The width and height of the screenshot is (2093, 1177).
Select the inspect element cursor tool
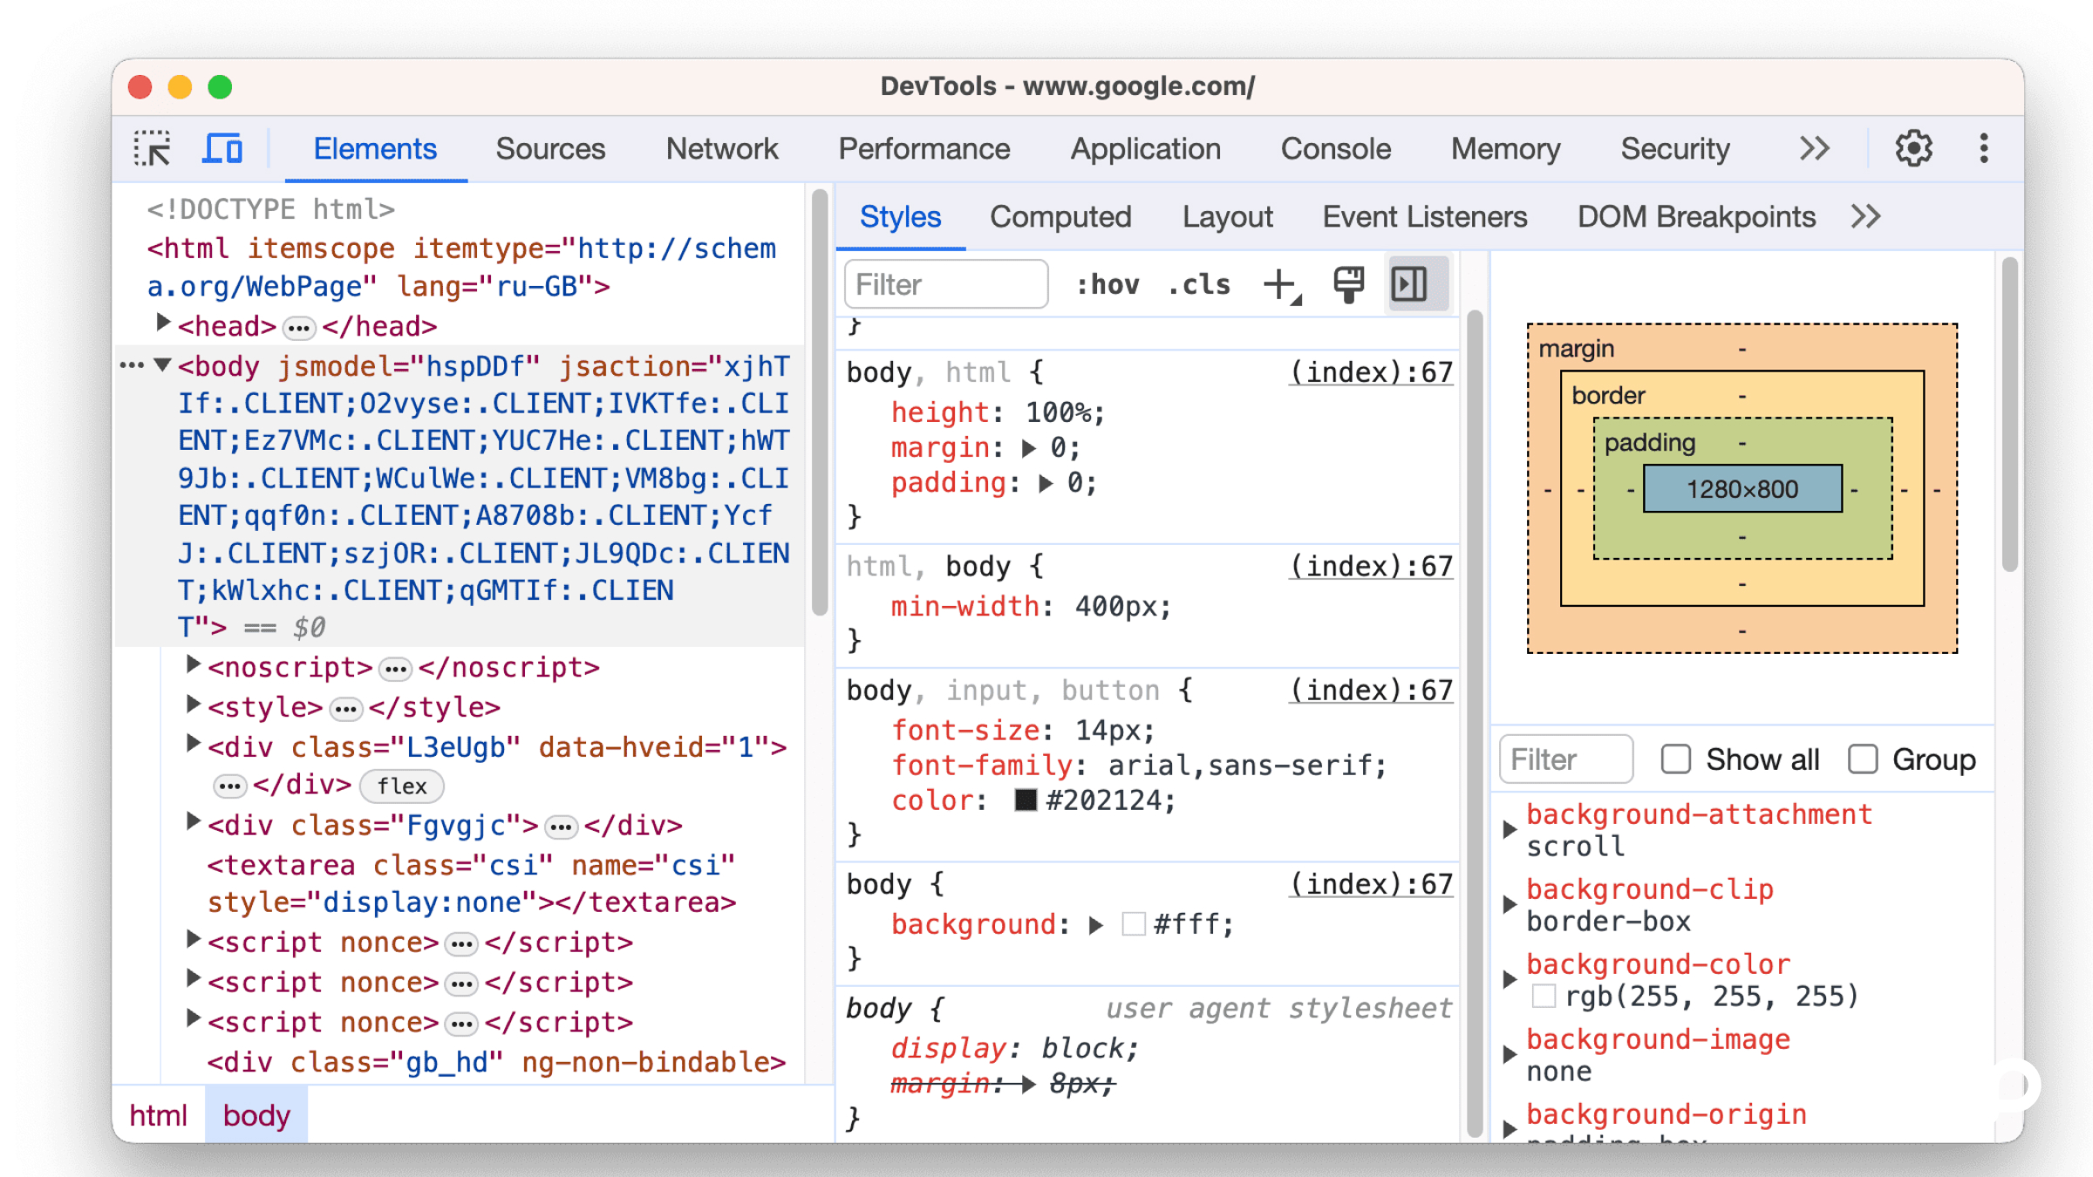(x=152, y=148)
